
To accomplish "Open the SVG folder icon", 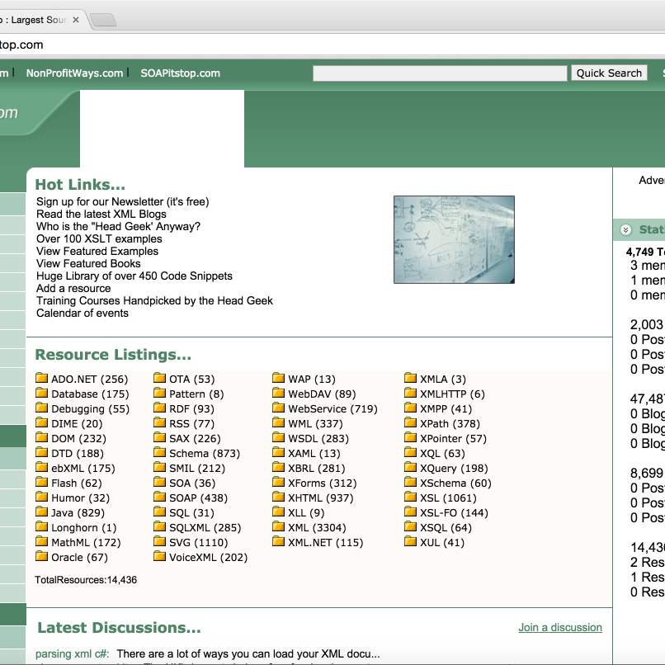I will pyautogui.click(x=159, y=540).
